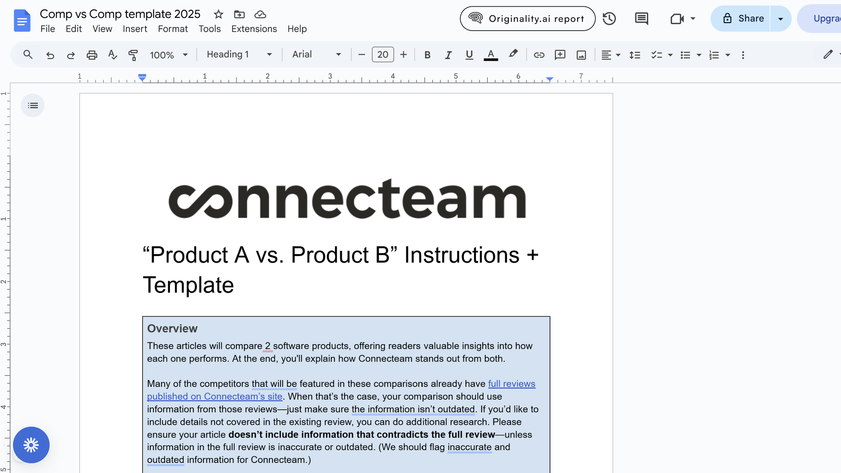
Task: Click the print icon
Action: [92, 55]
